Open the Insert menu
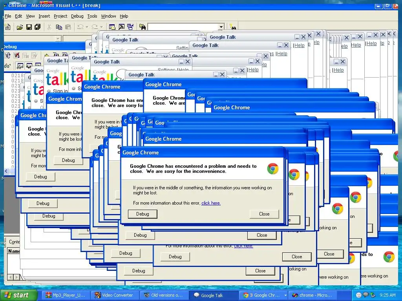This screenshot has width=402, height=301. tap(44, 16)
